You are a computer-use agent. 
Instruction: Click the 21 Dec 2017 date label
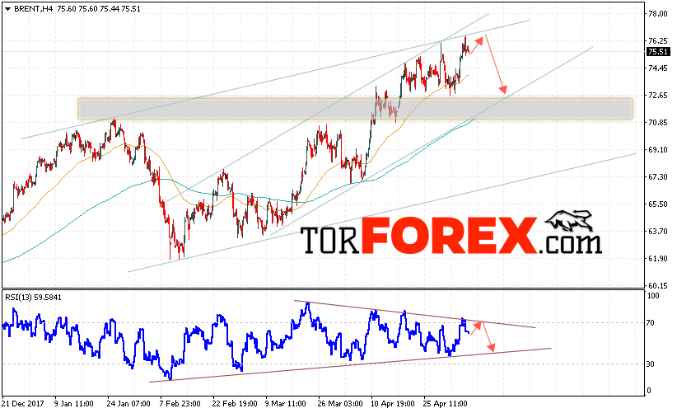click(23, 404)
